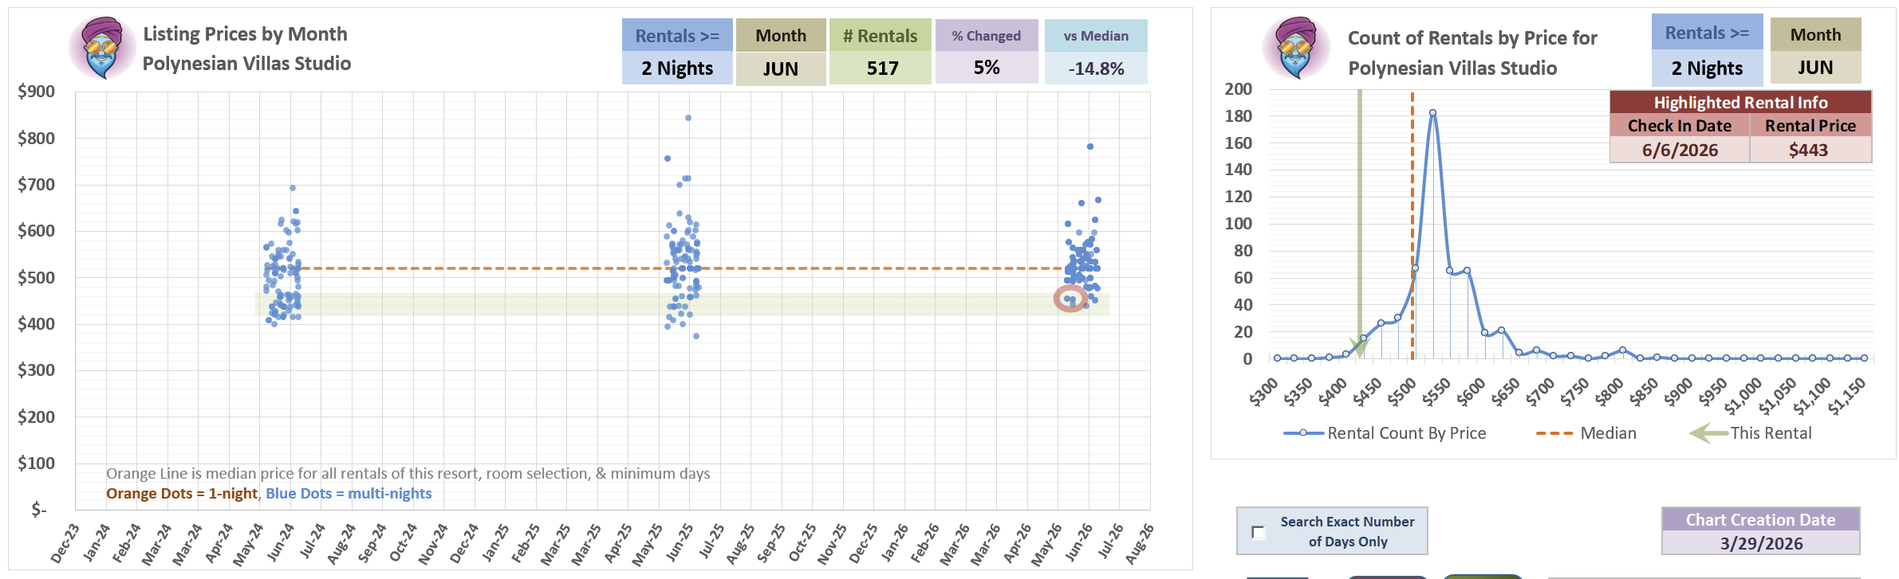1899x579 pixels.
Task: Click the red circle highlighting the selected rental
Action: (1070, 299)
